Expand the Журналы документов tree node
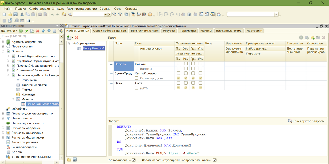This screenshot has height=164, width=329. pos(3,42)
